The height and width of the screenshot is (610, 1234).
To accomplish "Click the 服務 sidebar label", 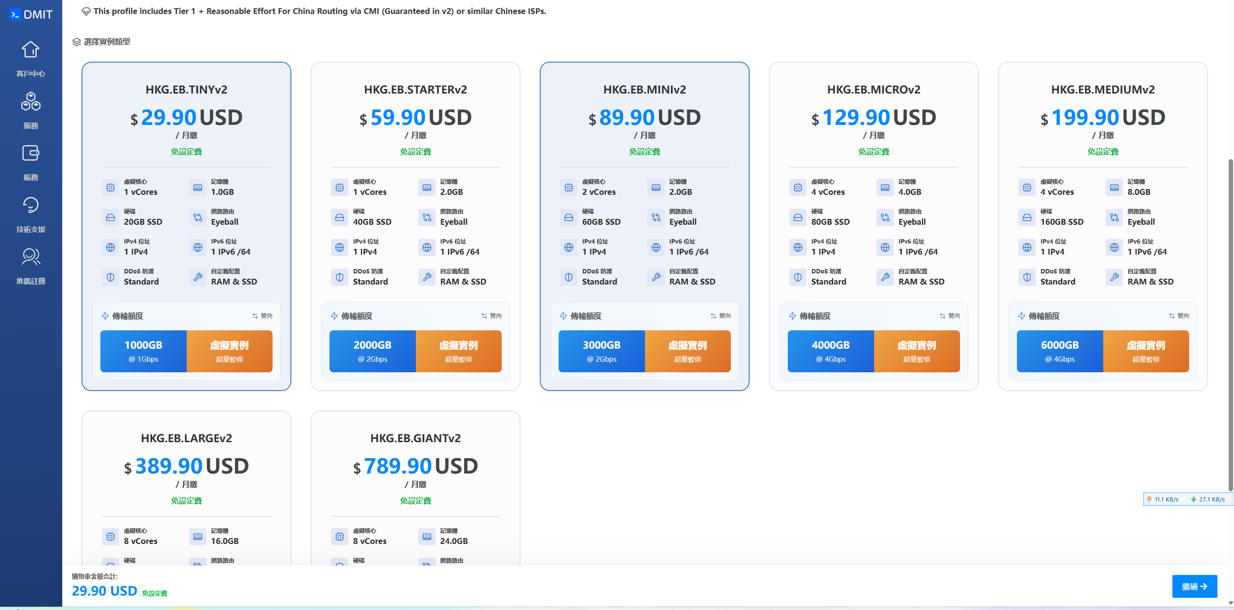I will tap(30, 125).
